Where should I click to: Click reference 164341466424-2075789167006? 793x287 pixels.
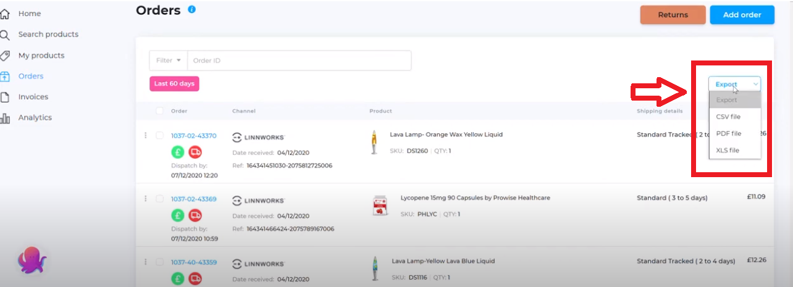coord(290,229)
